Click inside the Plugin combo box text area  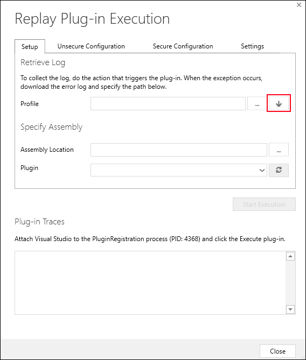pos(174,170)
